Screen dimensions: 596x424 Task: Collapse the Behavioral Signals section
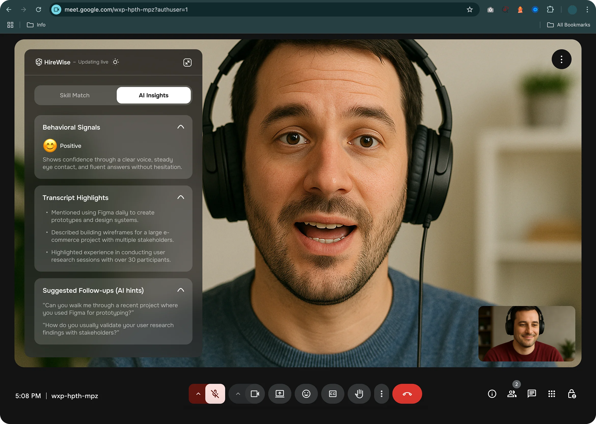point(181,127)
